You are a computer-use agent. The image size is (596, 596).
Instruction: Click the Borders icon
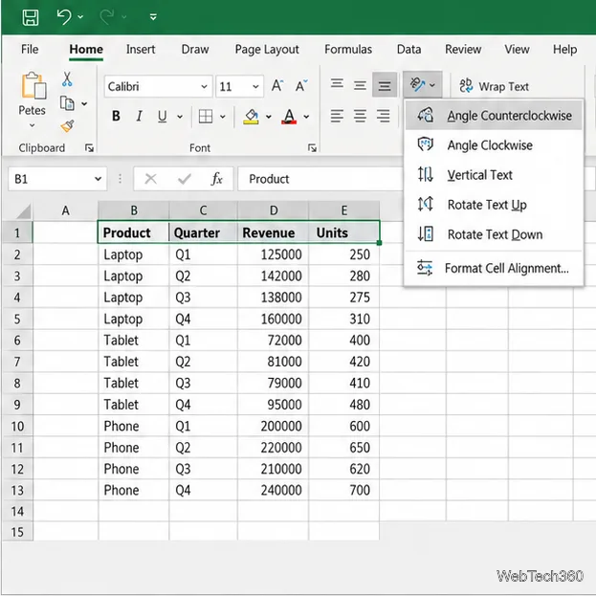(x=206, y=117)
